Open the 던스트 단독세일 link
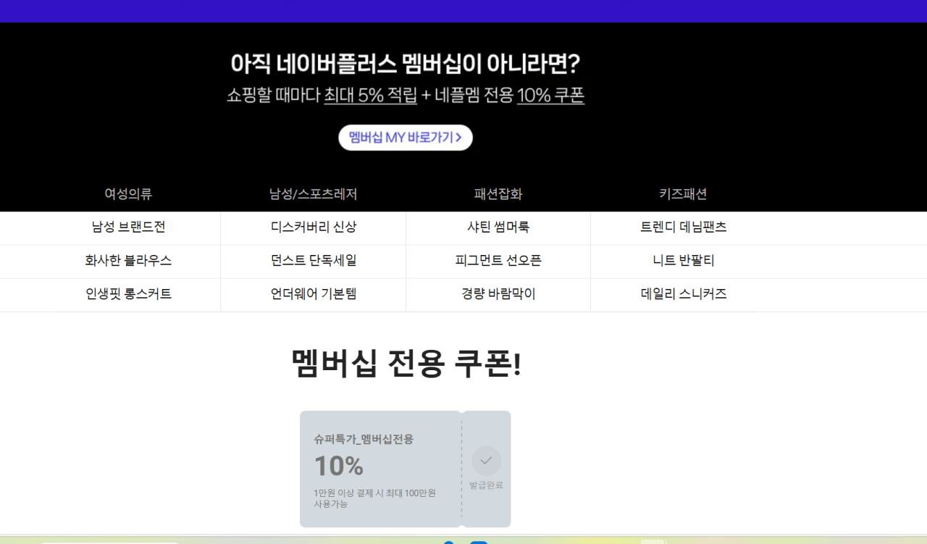Viewport: 927px width, 544px height. pos(313,261)
